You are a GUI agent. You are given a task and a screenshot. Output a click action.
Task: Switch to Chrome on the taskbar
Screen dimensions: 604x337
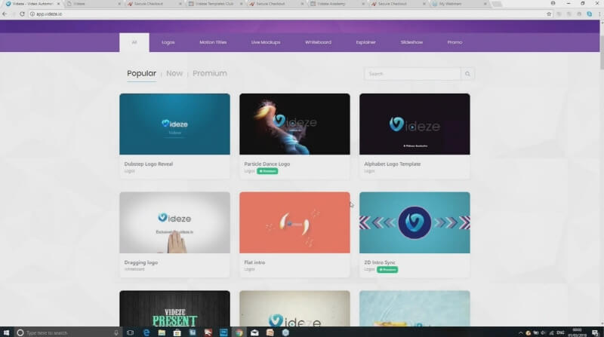(239, 332)
